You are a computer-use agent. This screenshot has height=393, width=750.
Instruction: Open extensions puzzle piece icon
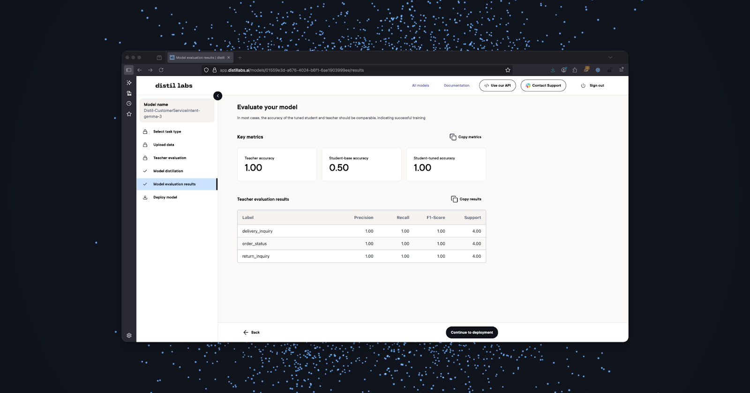pyautogui.click(x=575, y=70)
